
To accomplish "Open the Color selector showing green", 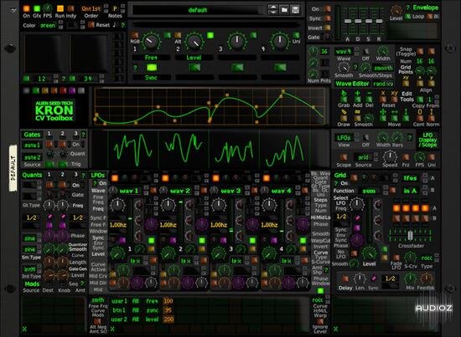I will (48, 26).
